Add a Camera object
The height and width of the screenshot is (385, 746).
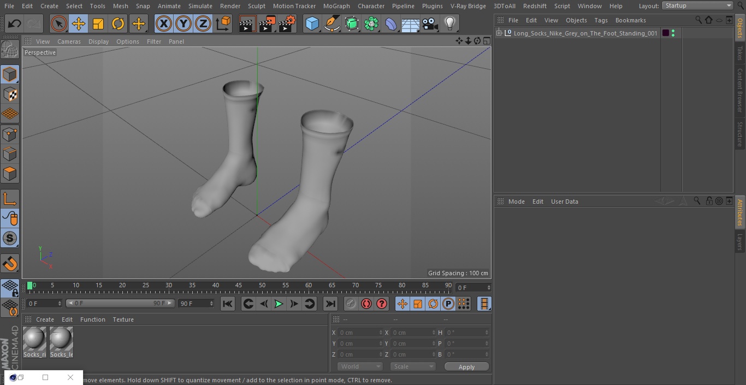click(x=430, y=23)
